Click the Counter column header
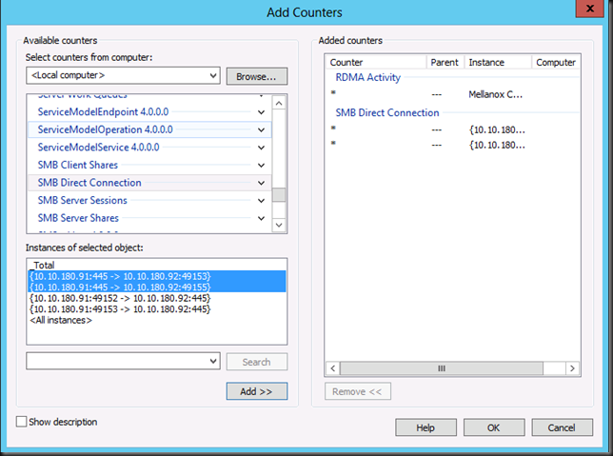This screenshot has height=456, width=613. pos(376,62)
